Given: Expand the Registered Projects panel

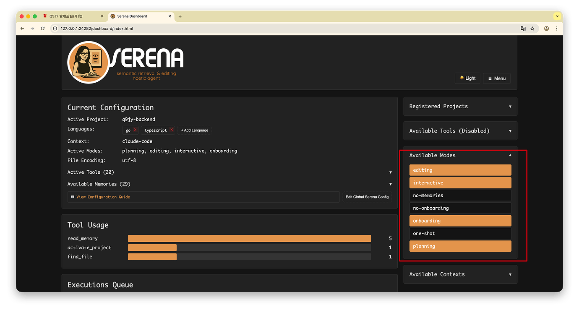Looking at the screenshot, I should click(460, 106).
